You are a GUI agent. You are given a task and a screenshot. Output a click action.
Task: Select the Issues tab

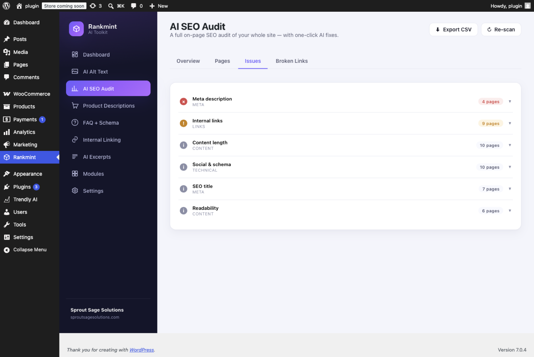[x=253, y=61]
